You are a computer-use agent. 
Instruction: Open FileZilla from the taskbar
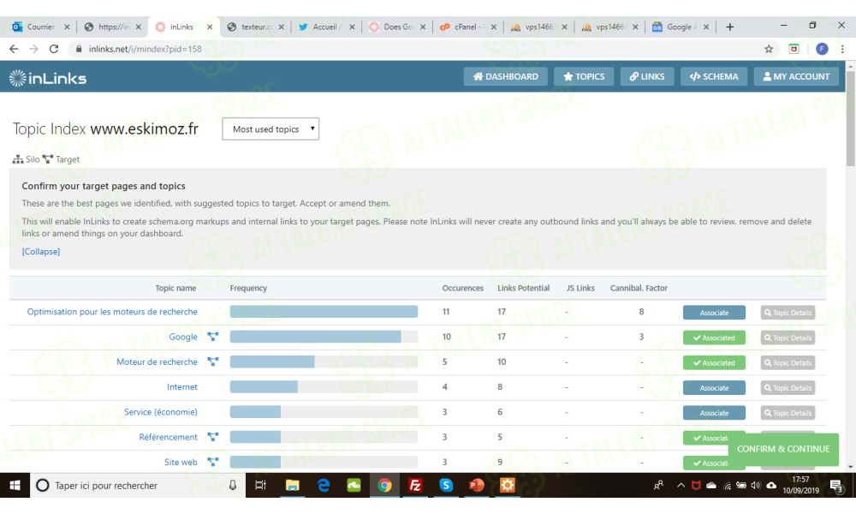[415, 485]
